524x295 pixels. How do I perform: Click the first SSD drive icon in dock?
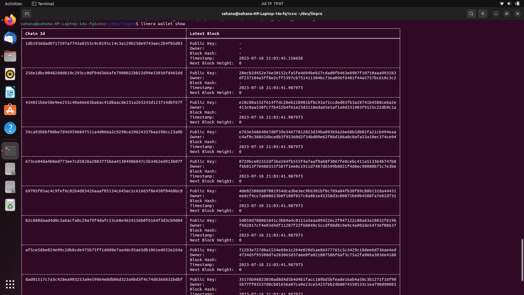(x=10, y=169)
